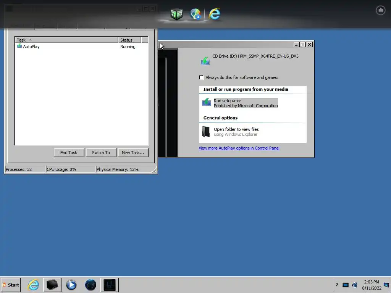Open the globe download icon in top dock
This screenshot has width=391, height=293.
click(x=195, y=14)
